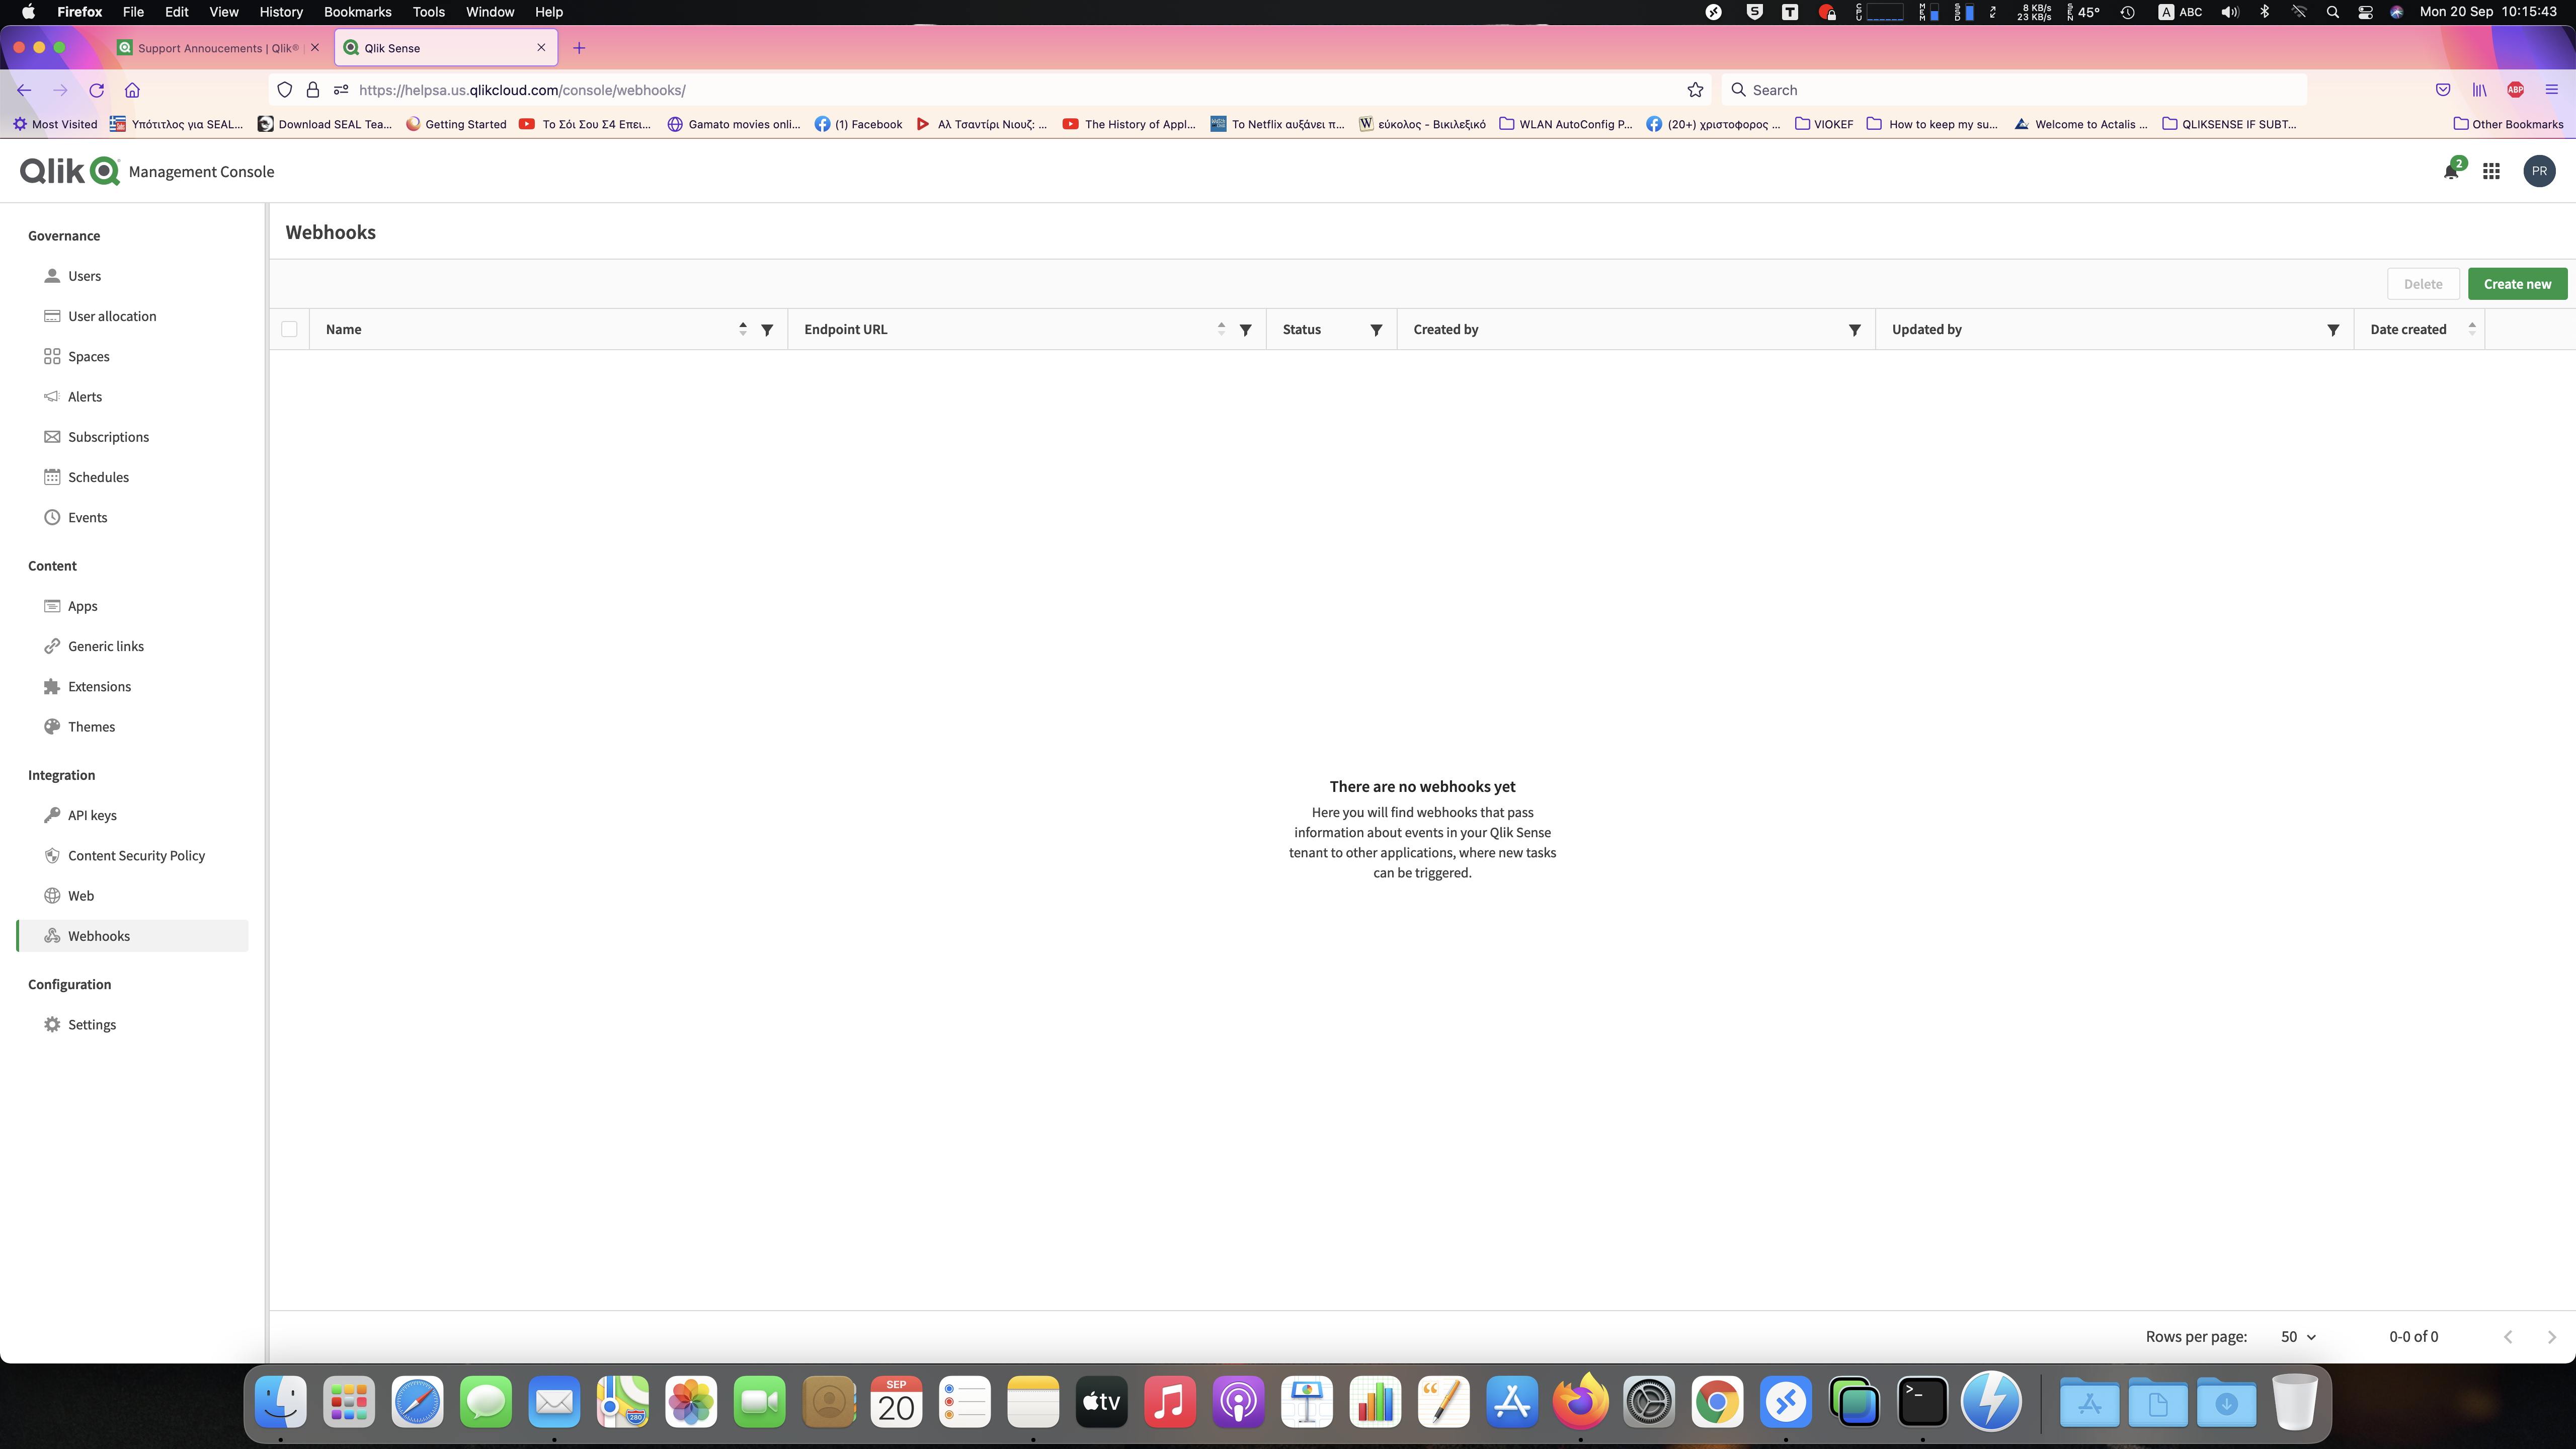The image size is (2576, 1449).
Task: Open Terminal from the dock
Action: click(x=1922, y=1403)
